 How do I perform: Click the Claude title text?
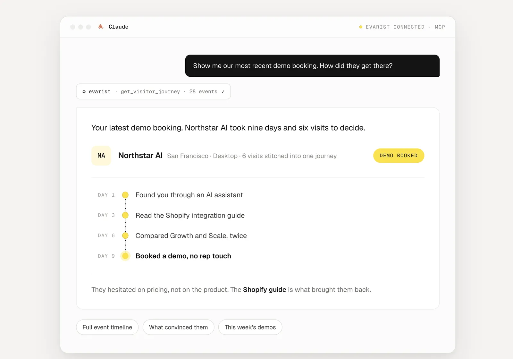[118, 27]
